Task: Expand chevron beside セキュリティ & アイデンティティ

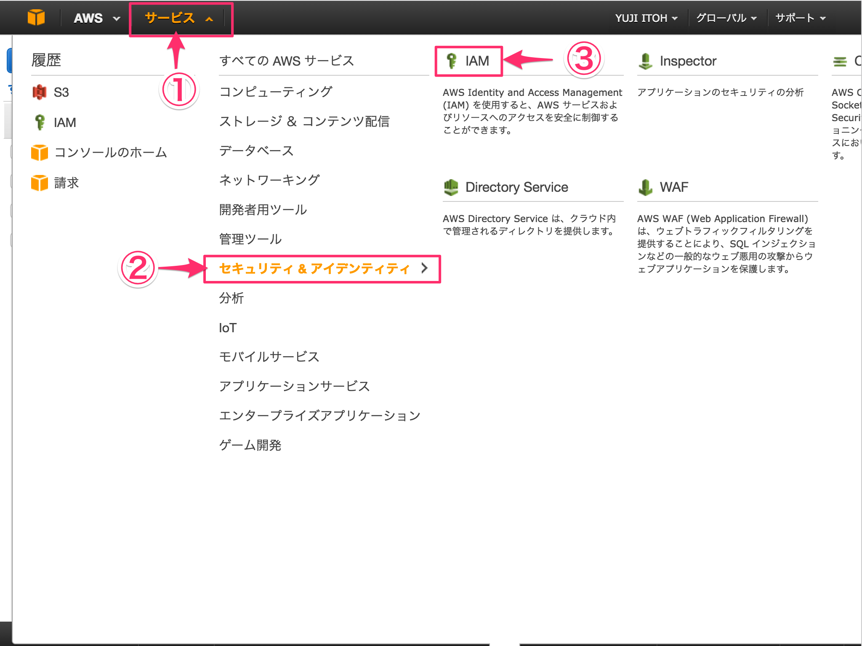Action: [425, 268]
